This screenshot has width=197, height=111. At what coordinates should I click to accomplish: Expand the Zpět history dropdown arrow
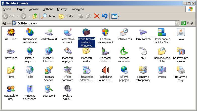pyautogui.click(x=18, y=16)
